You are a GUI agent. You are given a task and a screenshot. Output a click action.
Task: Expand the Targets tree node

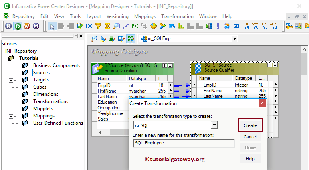(11, 80)
